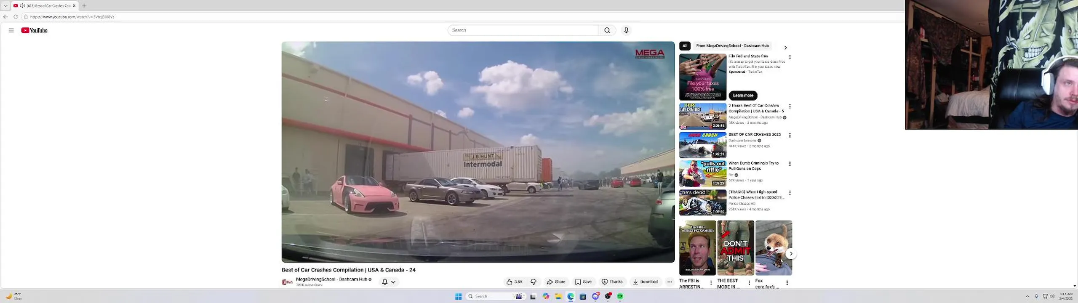Image resolution: width=1078 pixels, height=303 pixels.
Task: Open options for When Dumb Criminals video
Action: point(790,164)
